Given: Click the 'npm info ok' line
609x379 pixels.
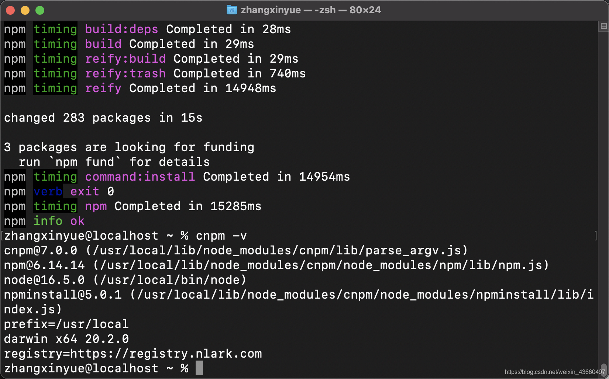Looking at the screenshot, I should (44, 221).
